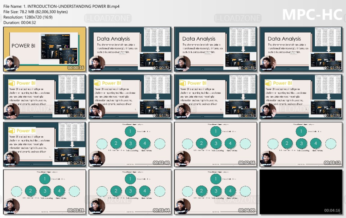Viewport: 346px width, 218px height.
Task: Select the thumbnail at timestamp 00:02:08
Action: click(301, 97)
